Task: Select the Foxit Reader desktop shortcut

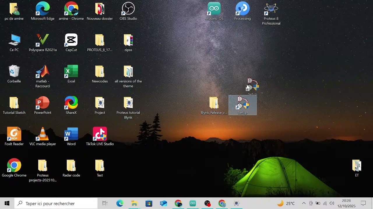Action: coord(14,137)
